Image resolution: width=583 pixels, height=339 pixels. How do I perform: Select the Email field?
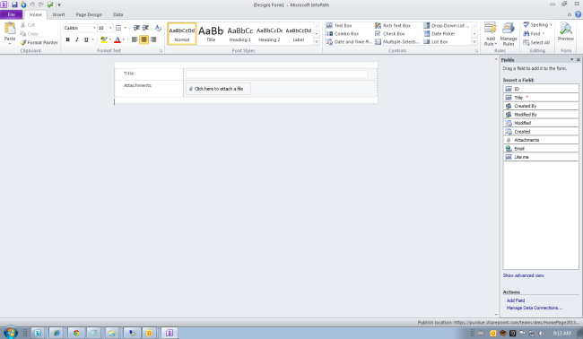coord(541,148)
